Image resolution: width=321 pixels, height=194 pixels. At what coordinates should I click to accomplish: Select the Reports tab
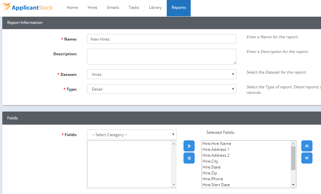coord(179,8)
